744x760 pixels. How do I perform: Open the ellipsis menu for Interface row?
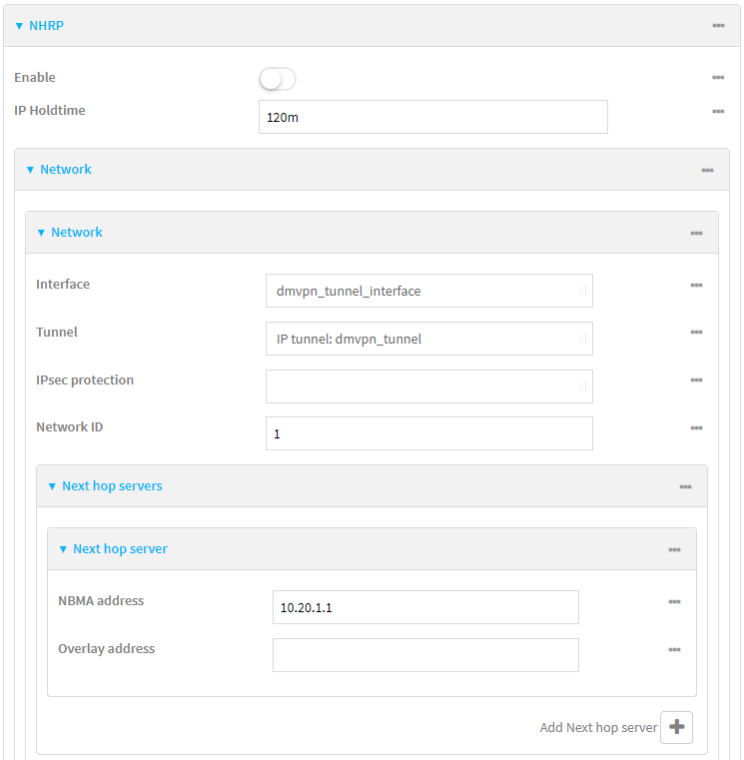click(x=695, y=286)
